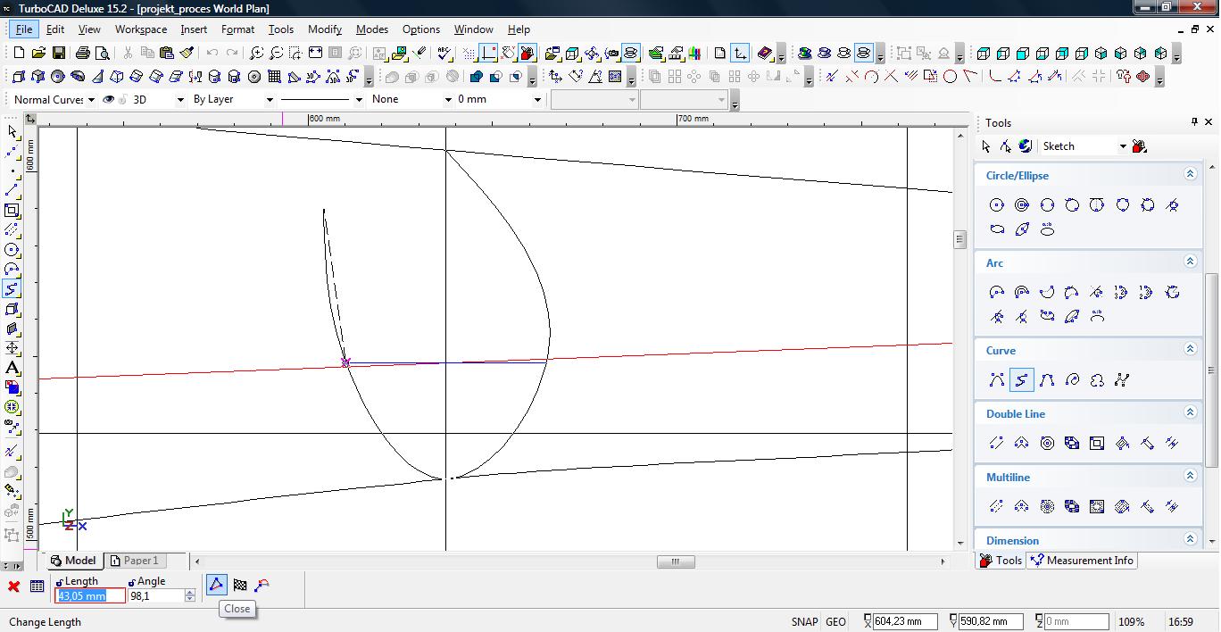Cancel the operation with the red X
Image resolution: width=1221 pixels, height=632 pixels.
[x=13, y=586]
